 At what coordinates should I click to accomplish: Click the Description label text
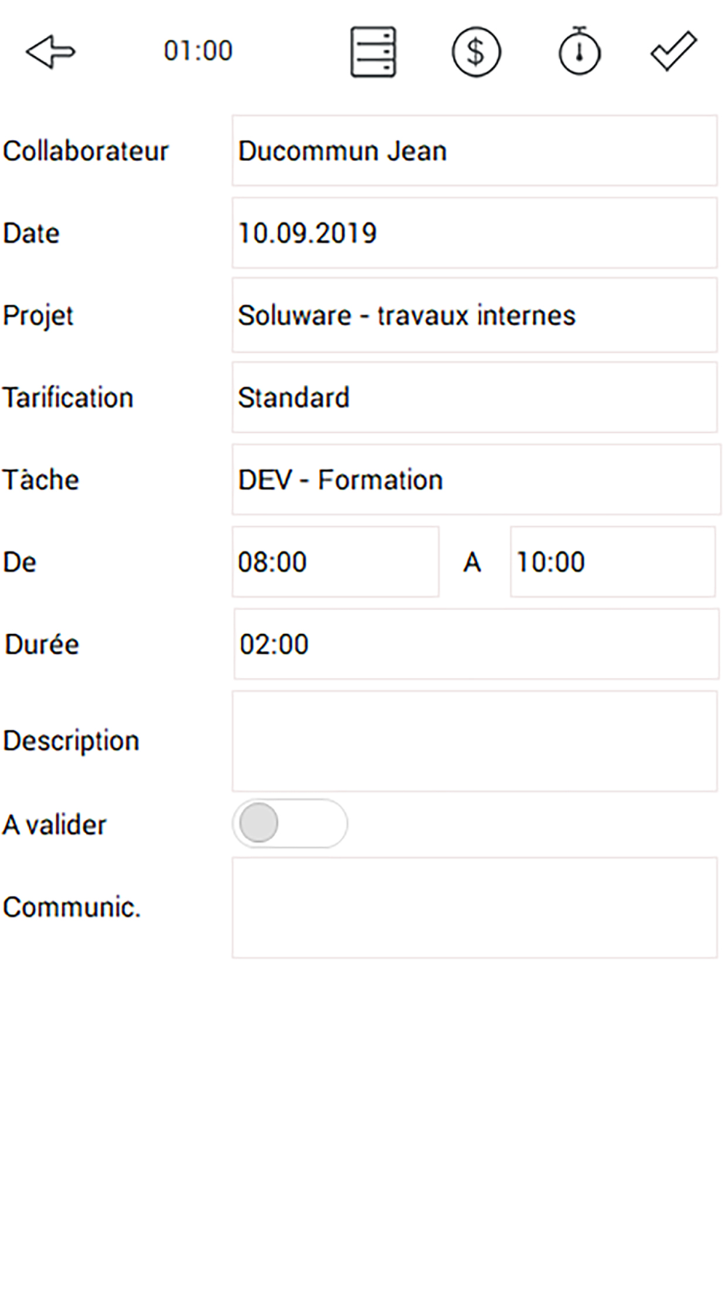[x=71, y=741]
